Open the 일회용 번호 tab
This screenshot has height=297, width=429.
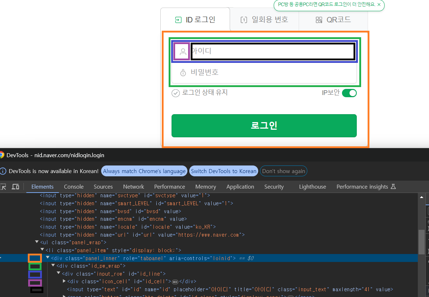[x=264, y=20]
